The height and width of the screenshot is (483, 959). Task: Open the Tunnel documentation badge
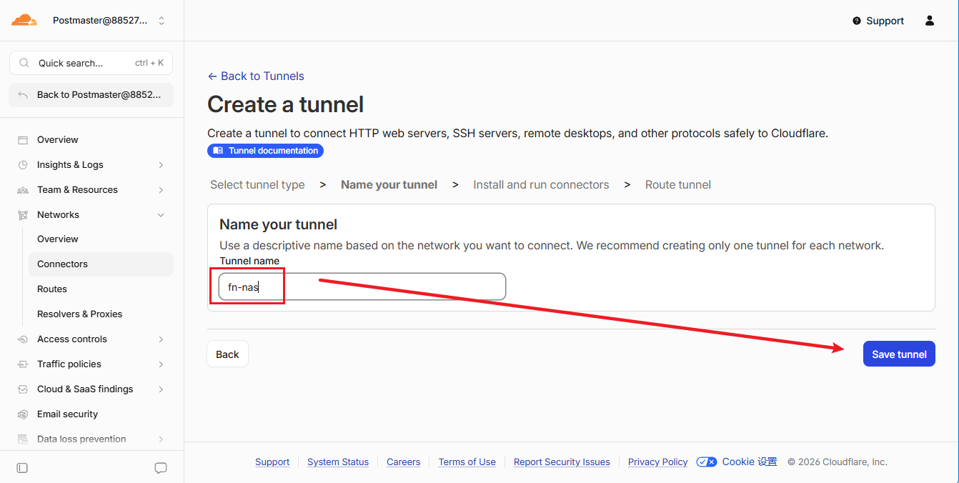tap(265, 151)
